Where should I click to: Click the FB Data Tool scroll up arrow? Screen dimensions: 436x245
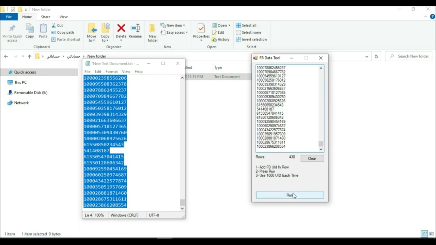[321, 68]
